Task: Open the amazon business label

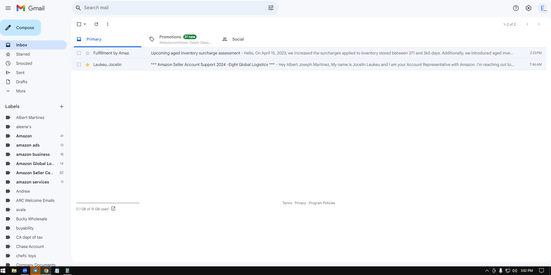Action: click(x=33, y=154)
